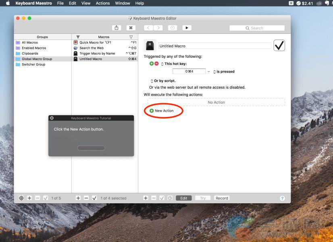Open the Window menu

pos(123,3)
